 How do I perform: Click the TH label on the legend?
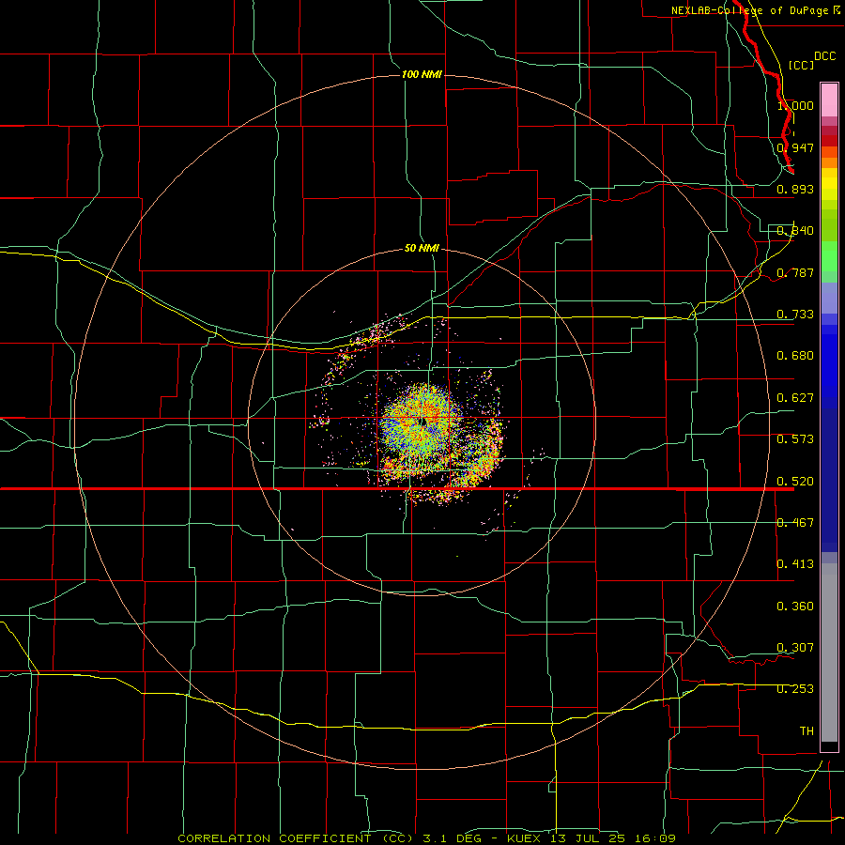[807, 731]
